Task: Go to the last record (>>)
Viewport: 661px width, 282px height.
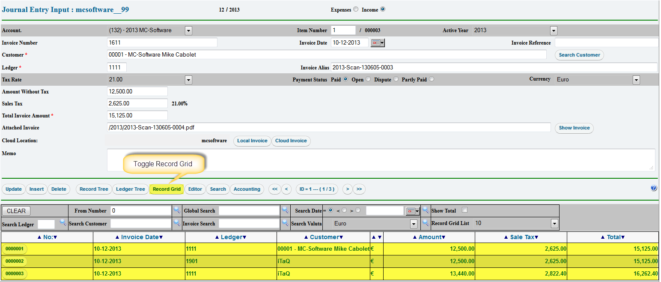Action: (359, 189)
